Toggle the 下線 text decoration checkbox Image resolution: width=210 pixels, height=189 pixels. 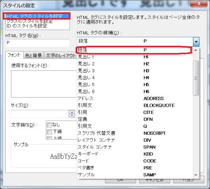49,132
